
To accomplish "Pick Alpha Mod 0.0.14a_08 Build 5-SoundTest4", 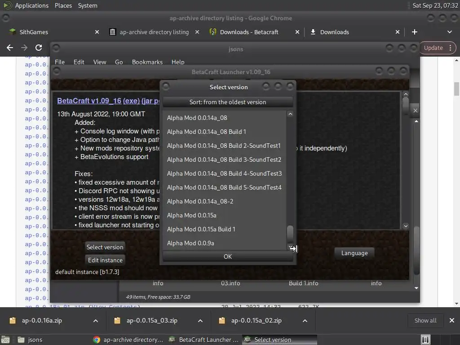I will tap(225, 187).
